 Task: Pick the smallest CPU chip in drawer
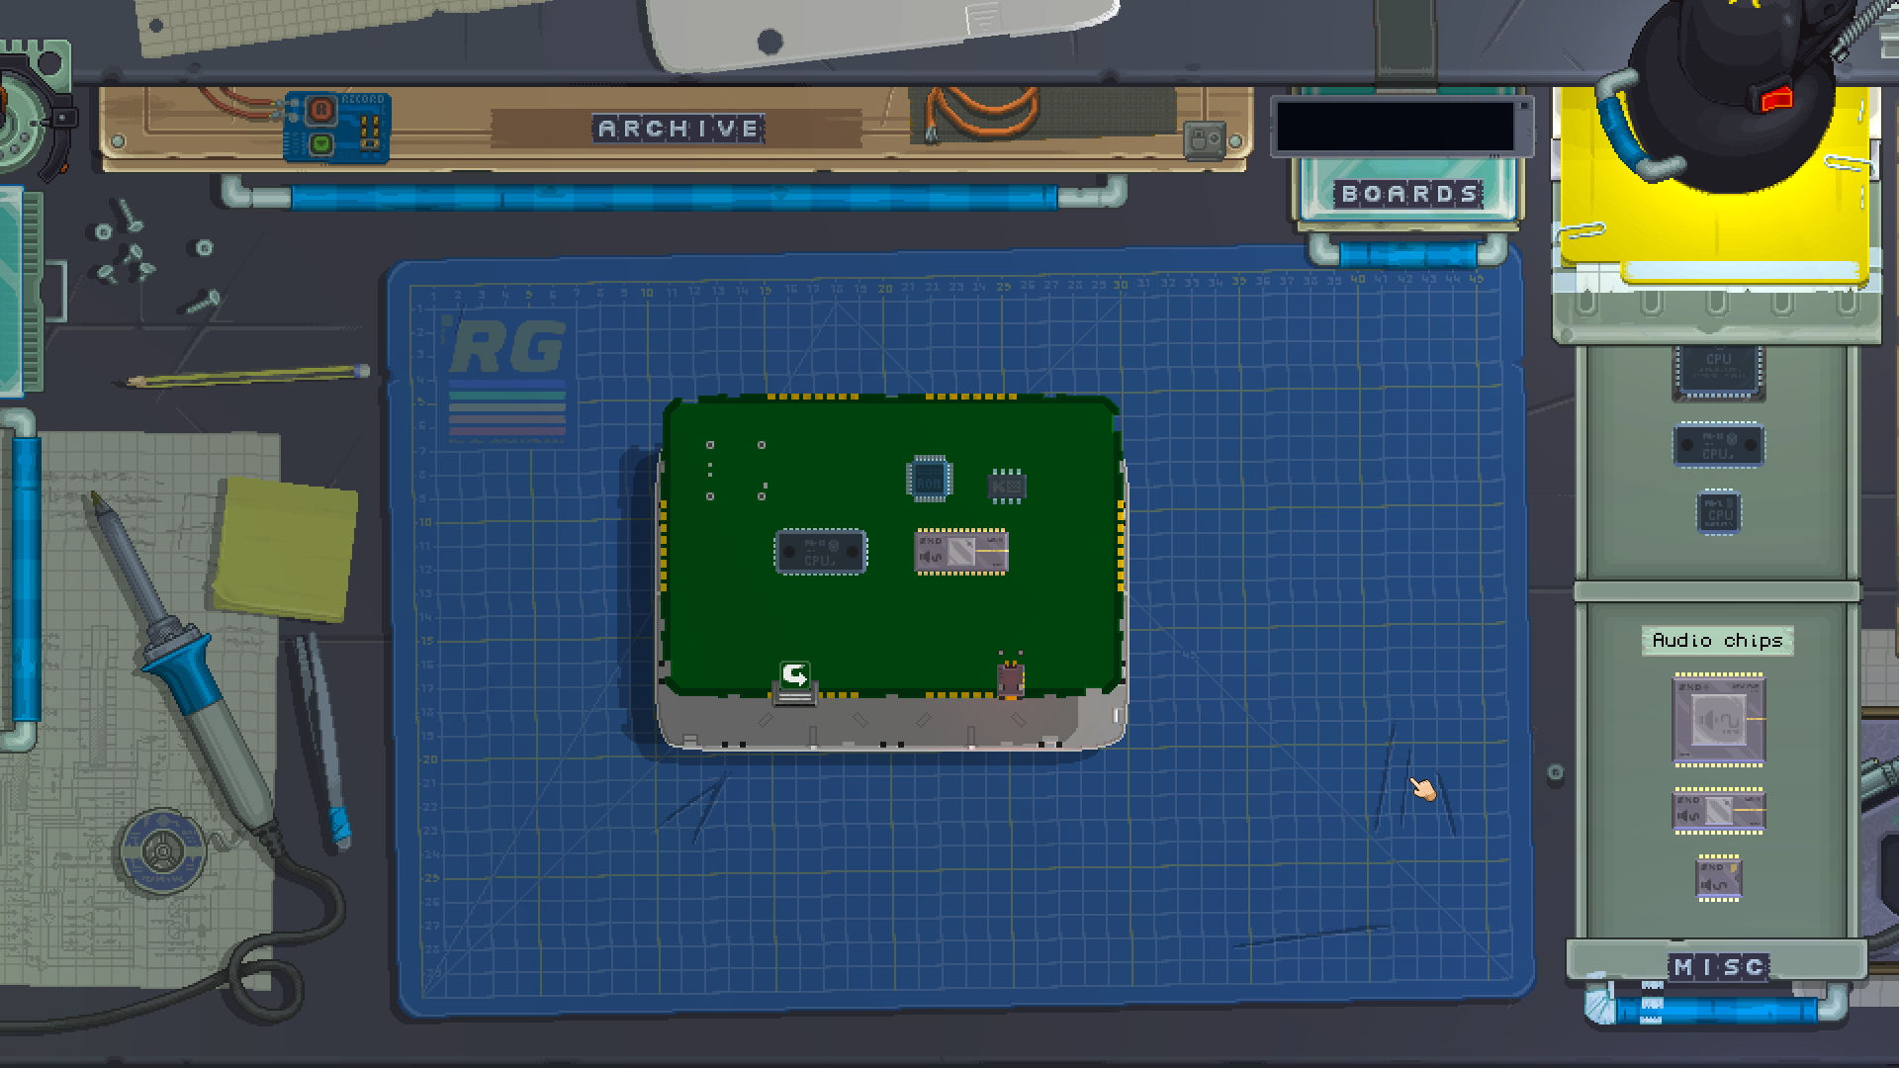(x=1718, y=513)
